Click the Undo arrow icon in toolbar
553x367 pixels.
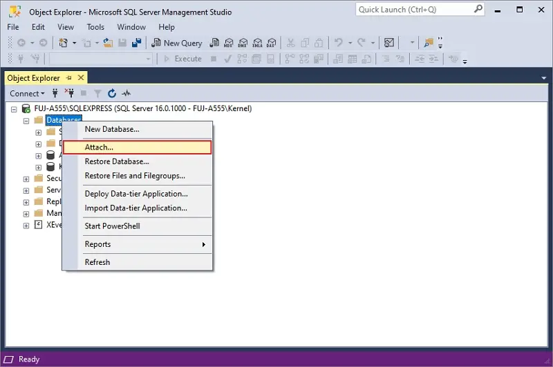(339, 43)
